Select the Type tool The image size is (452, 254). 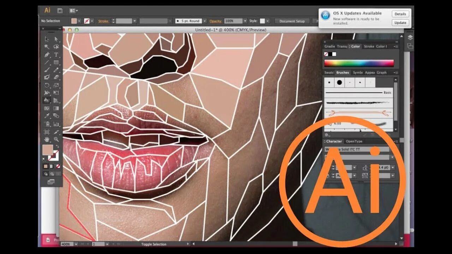point(56,55)
